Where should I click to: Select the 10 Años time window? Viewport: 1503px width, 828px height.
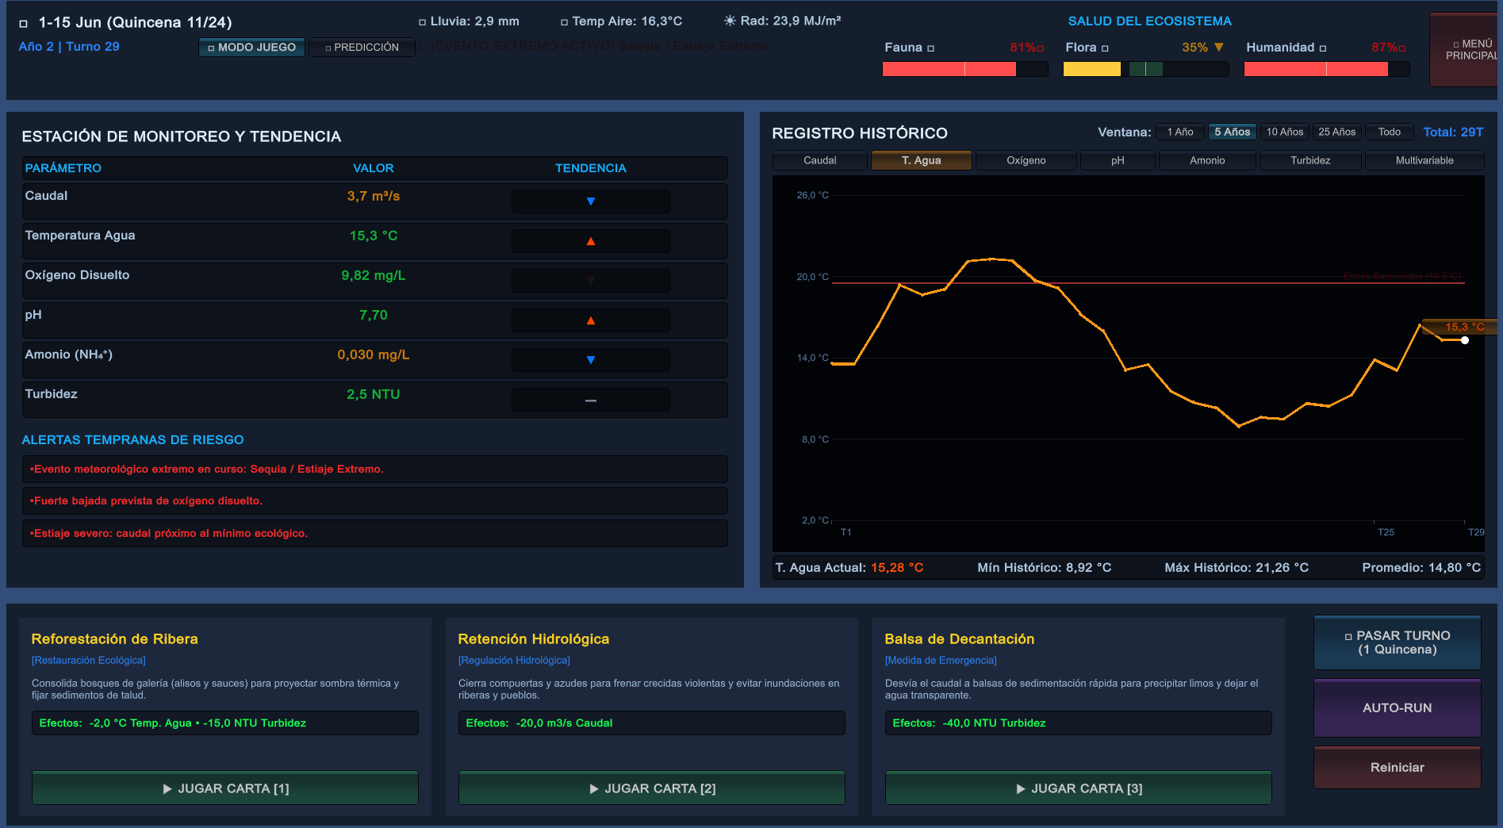click(x=1284, y=132)
